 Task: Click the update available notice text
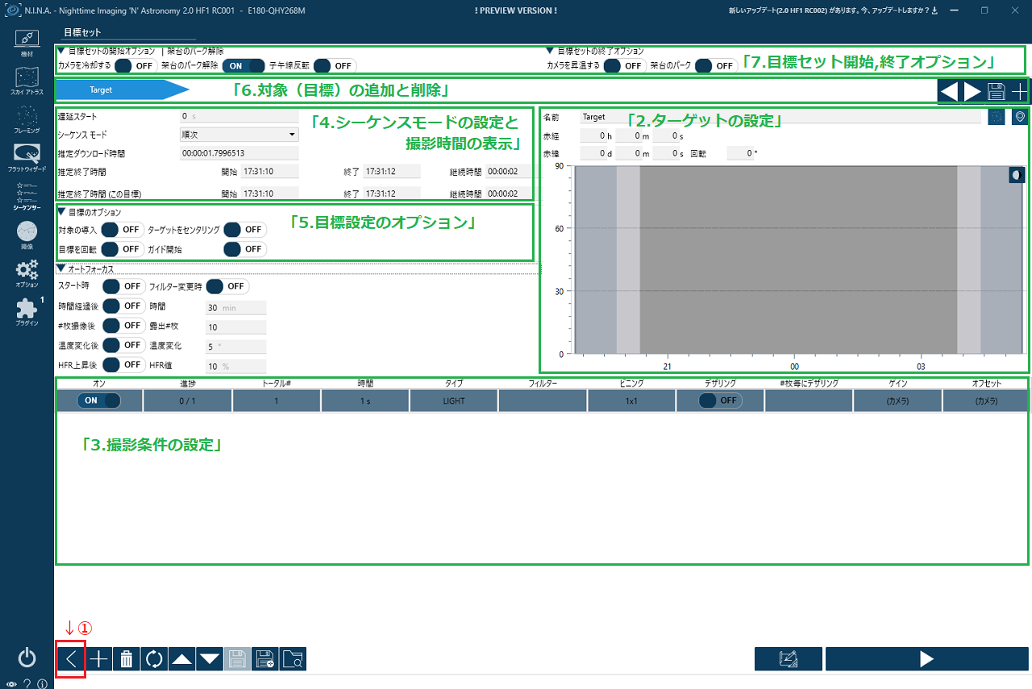pos(827,11)
